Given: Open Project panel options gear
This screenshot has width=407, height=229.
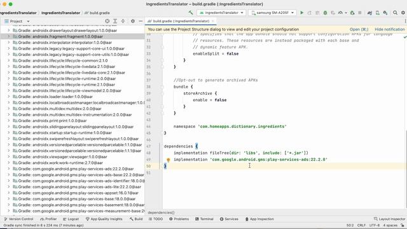Looking at the screenshot, I should [x=133, y=21].
